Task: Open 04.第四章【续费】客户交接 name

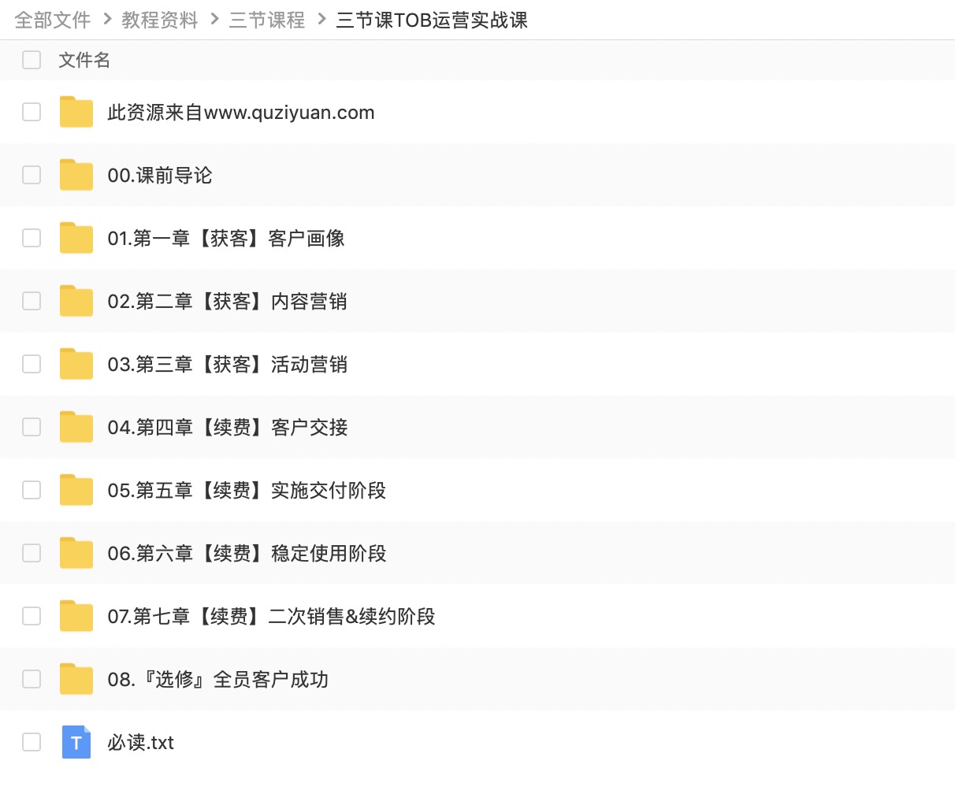Action: [x=228, y=428]
